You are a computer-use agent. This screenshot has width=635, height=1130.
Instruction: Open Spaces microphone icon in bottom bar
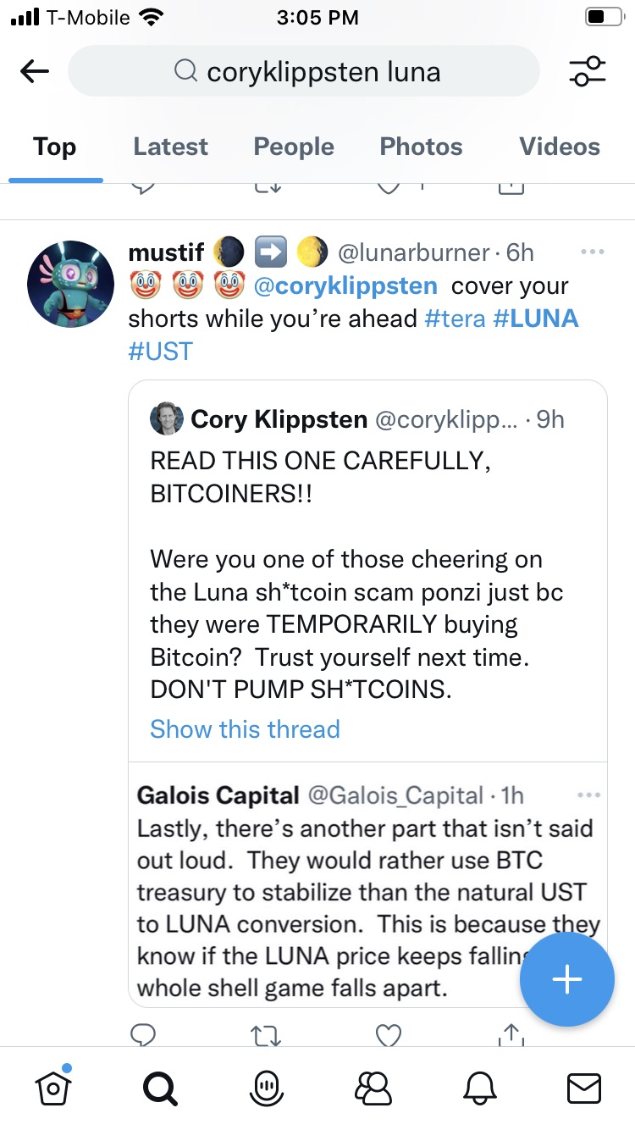(x=267, y=1088)
